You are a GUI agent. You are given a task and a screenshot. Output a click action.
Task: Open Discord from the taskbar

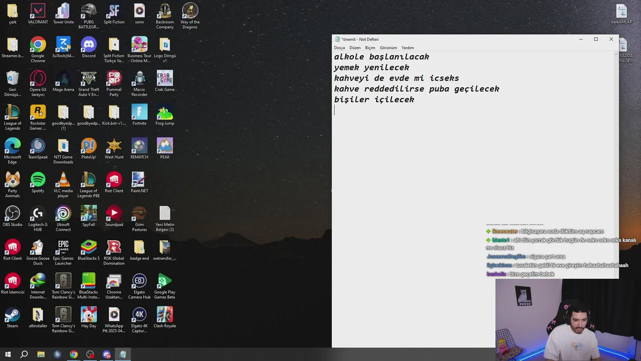pos(106,354)
